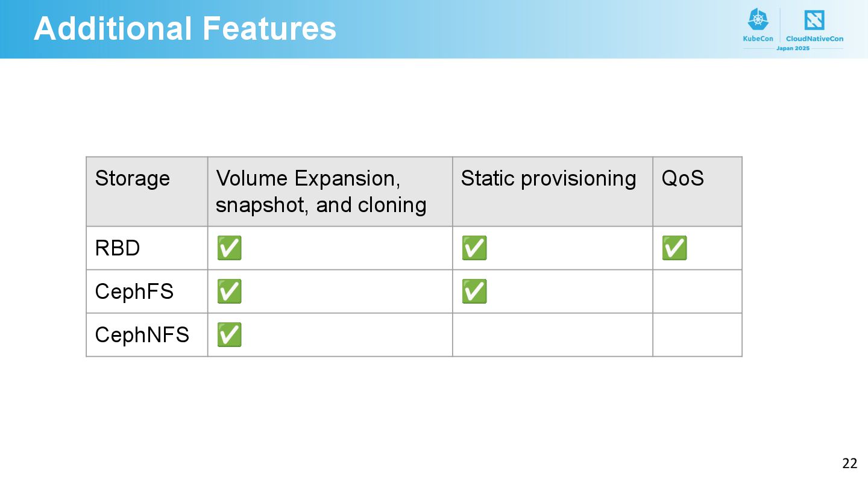Click RBD Static provisioning check mark
The width and height of the screenshot is (868, 488).
(x=474, y=248)
